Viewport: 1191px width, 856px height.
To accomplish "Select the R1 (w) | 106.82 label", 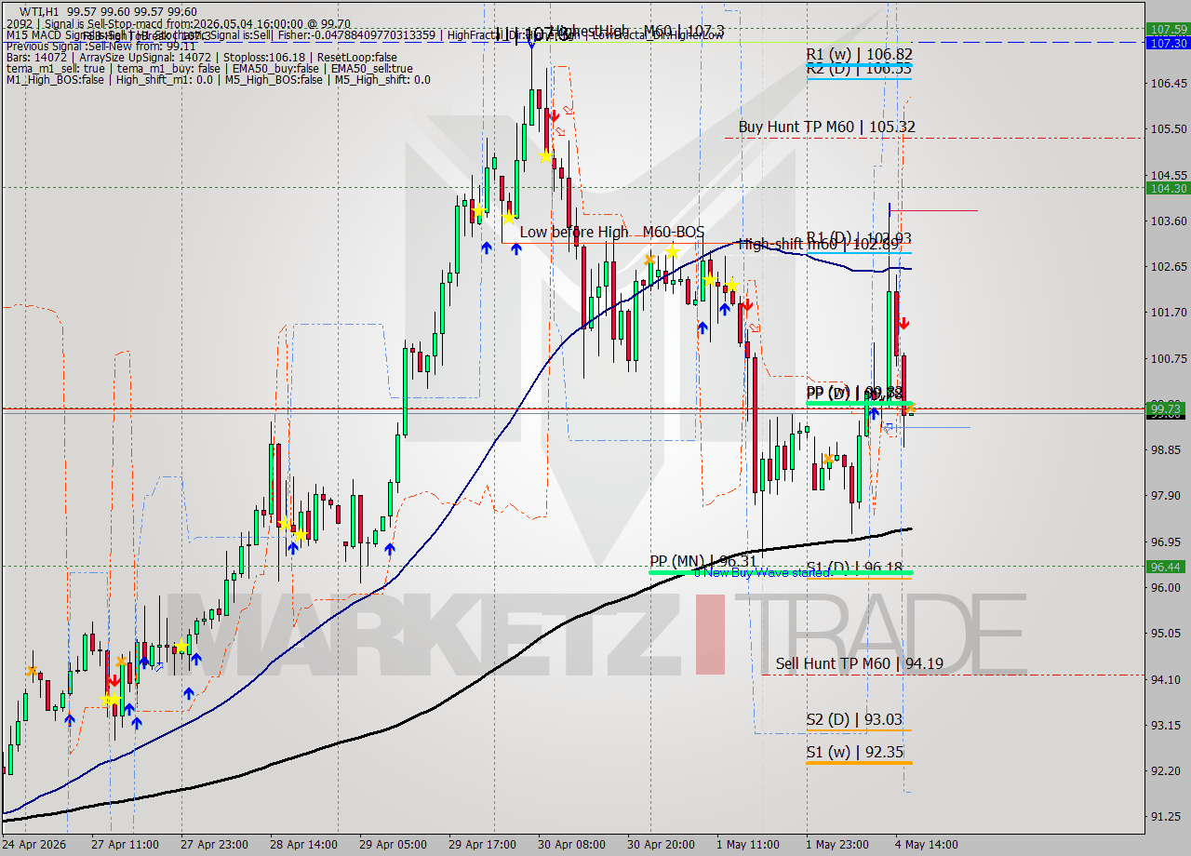I will 859,55.
